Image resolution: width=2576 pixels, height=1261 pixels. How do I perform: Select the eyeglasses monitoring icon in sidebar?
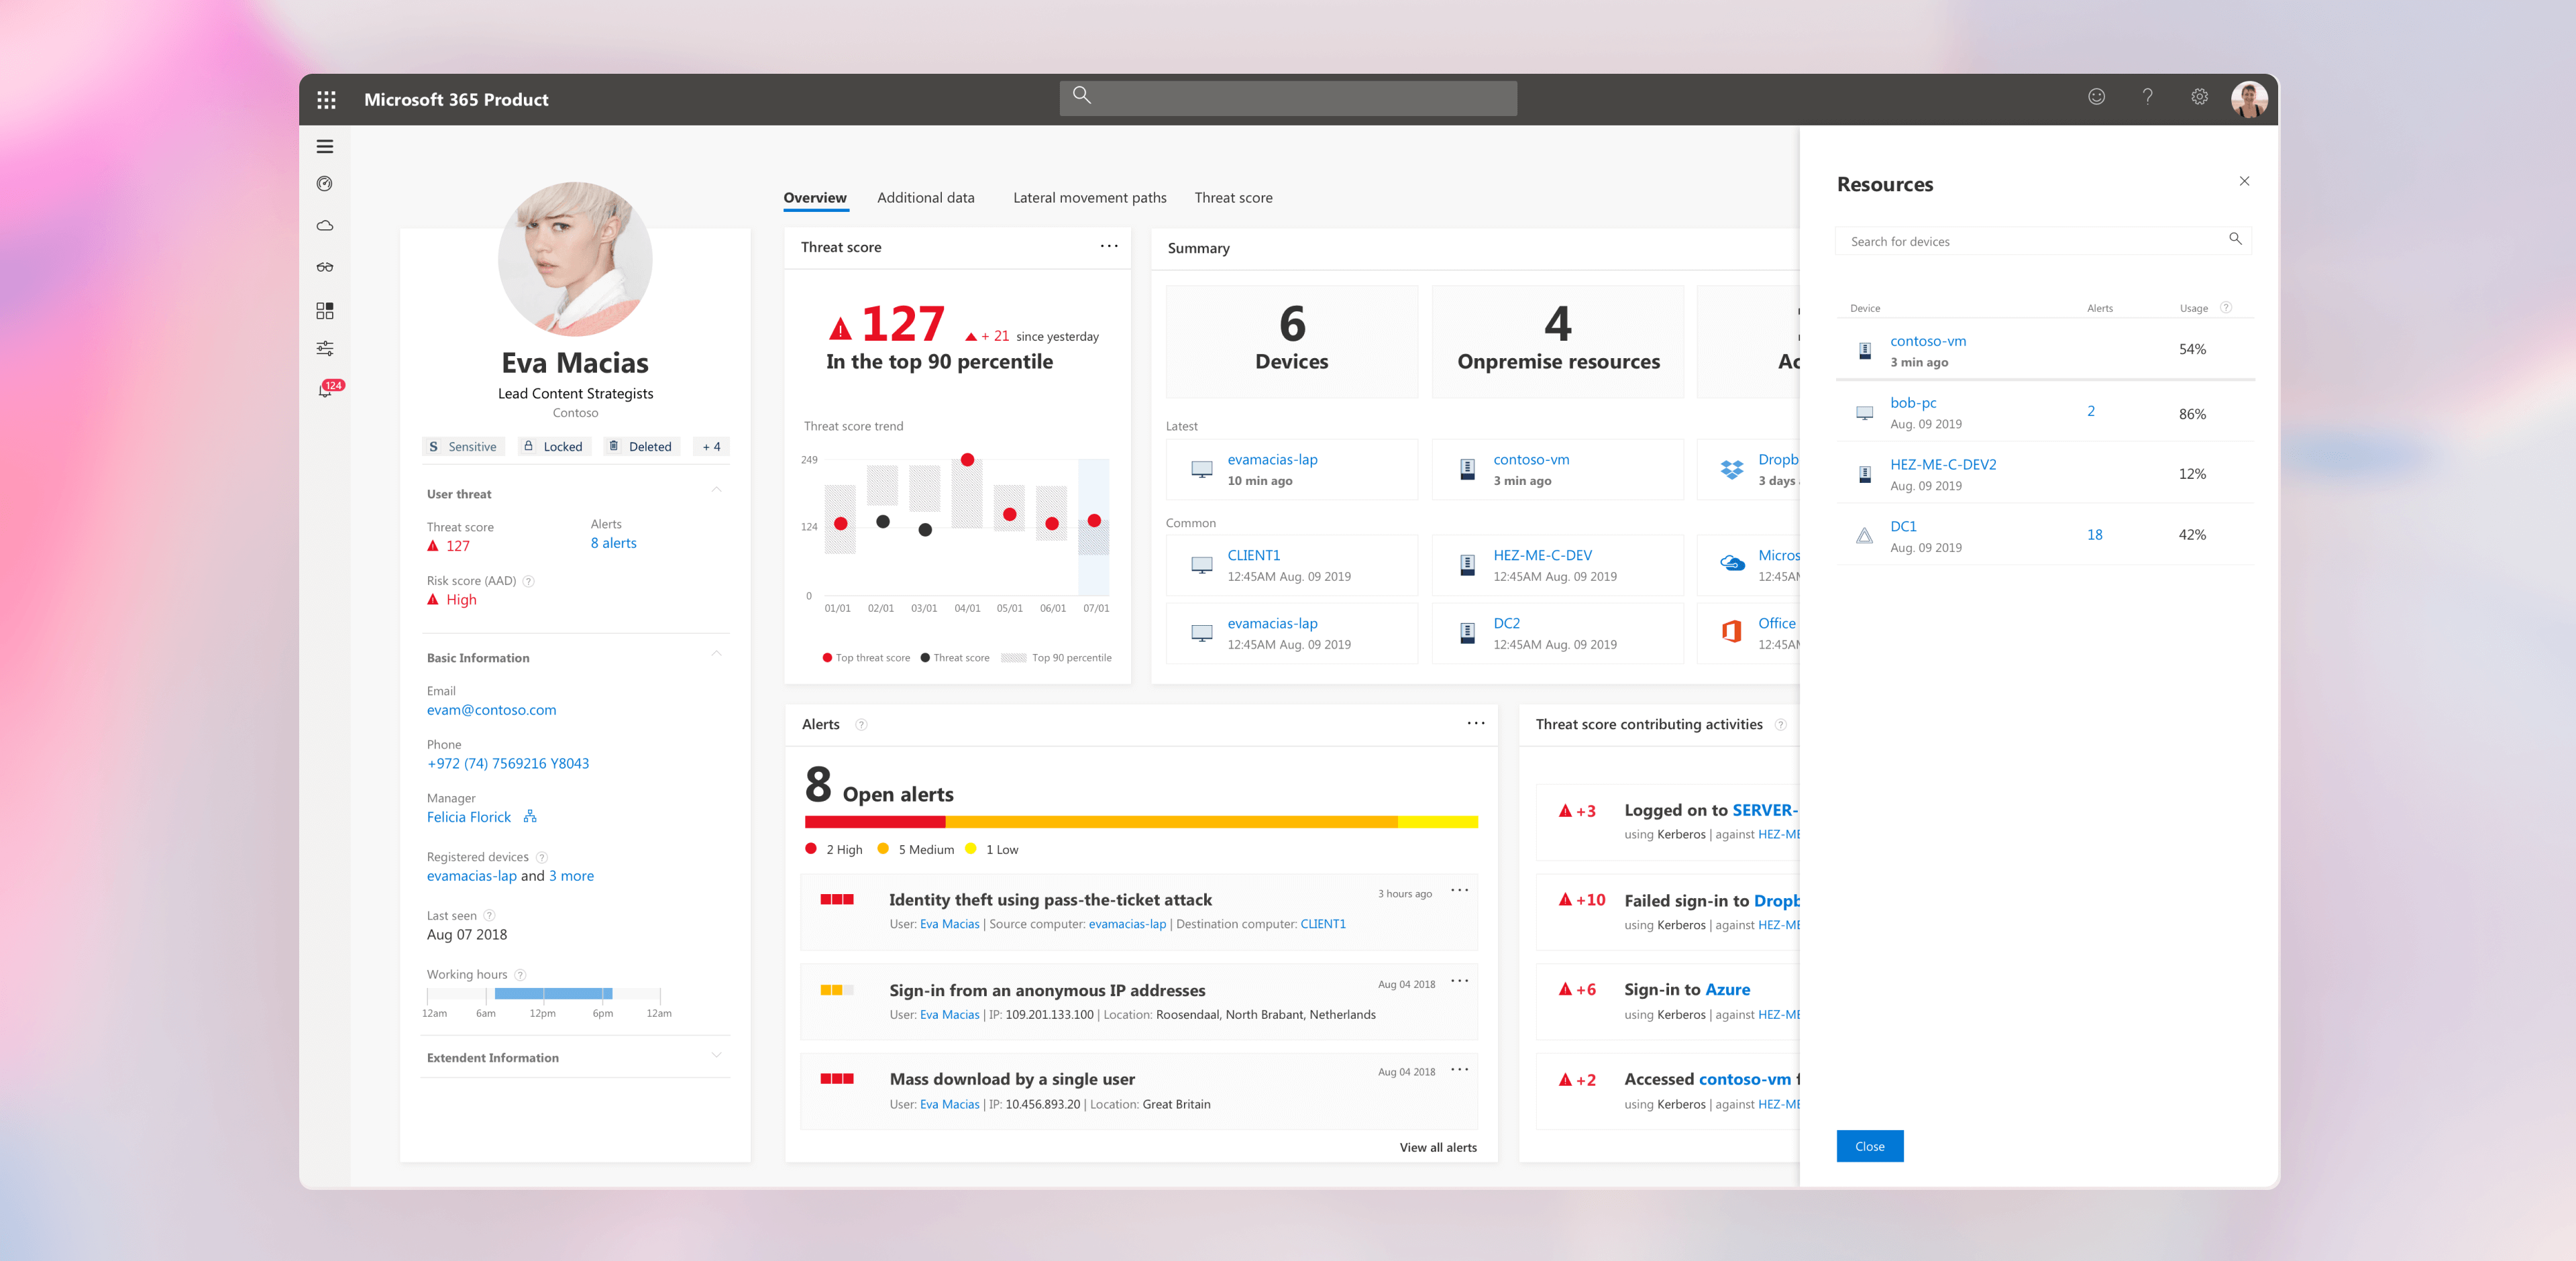pos(325,266)
